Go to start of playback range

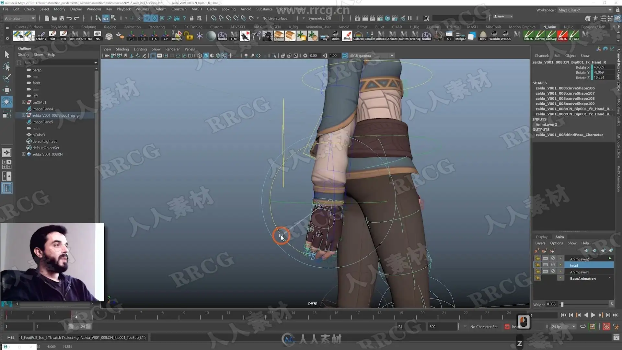563,315
